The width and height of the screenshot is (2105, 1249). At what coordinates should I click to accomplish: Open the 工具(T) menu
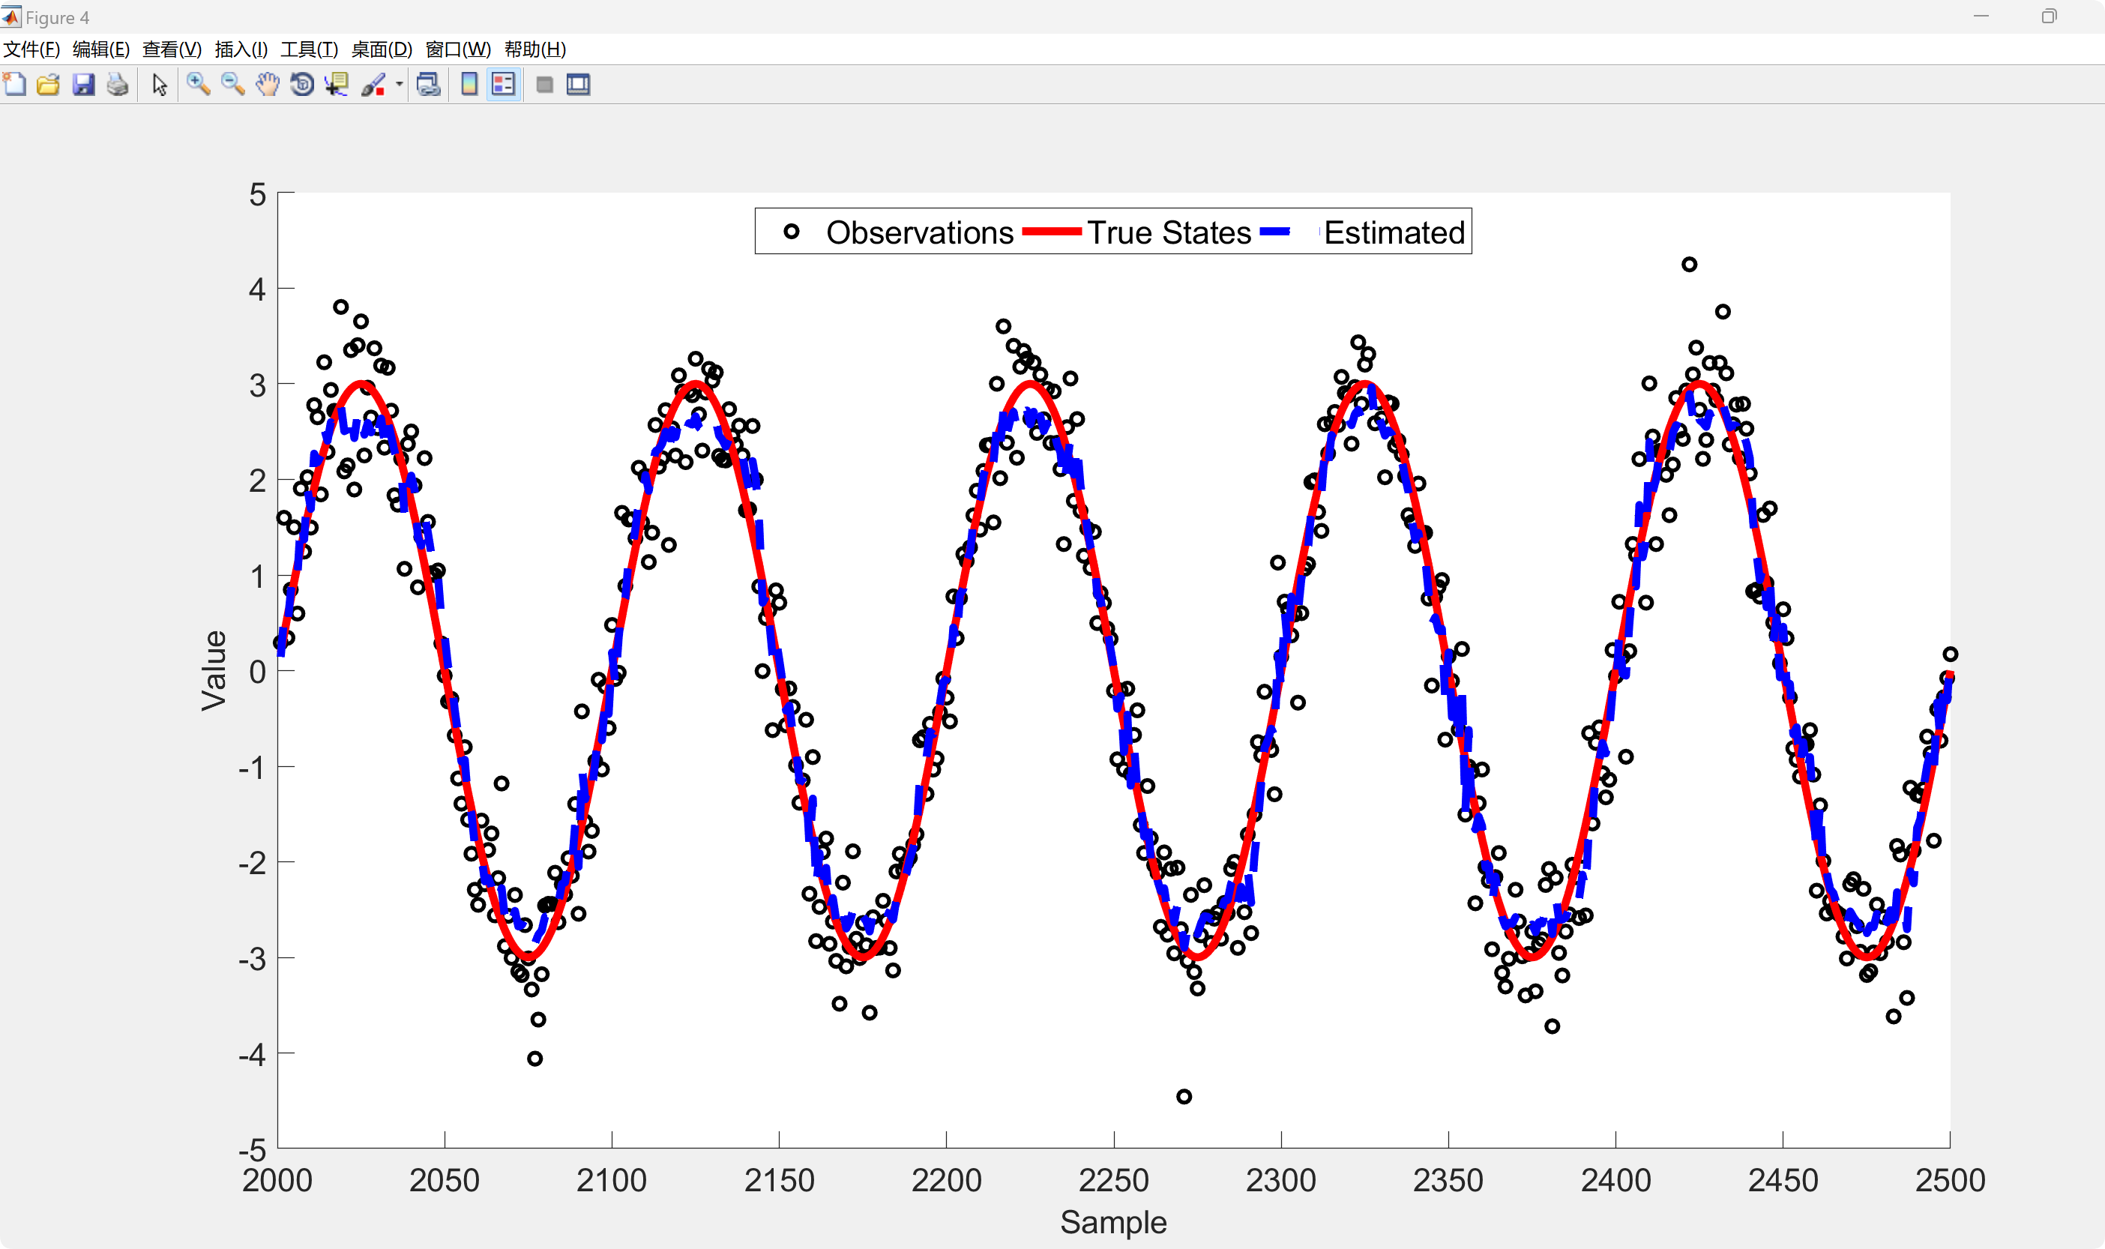tap(309, 49)
